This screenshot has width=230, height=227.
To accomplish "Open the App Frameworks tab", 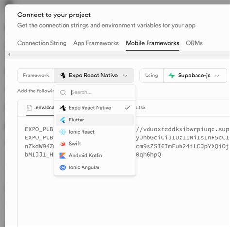I will (x=96, y=43).
